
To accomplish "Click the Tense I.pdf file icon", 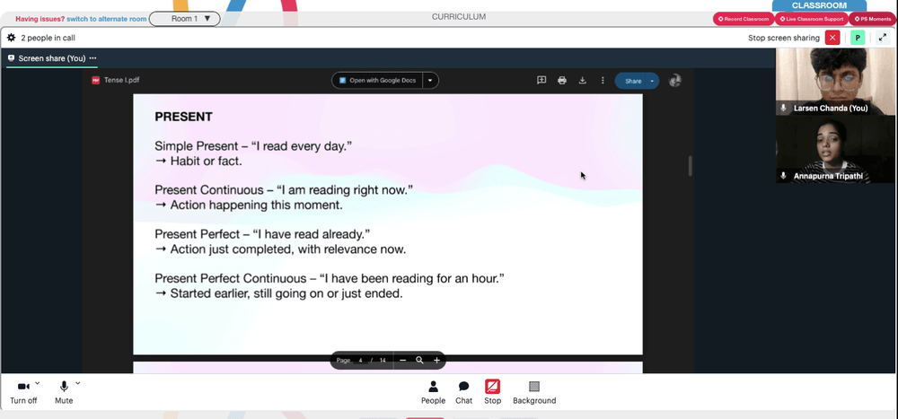I will 96,81.
